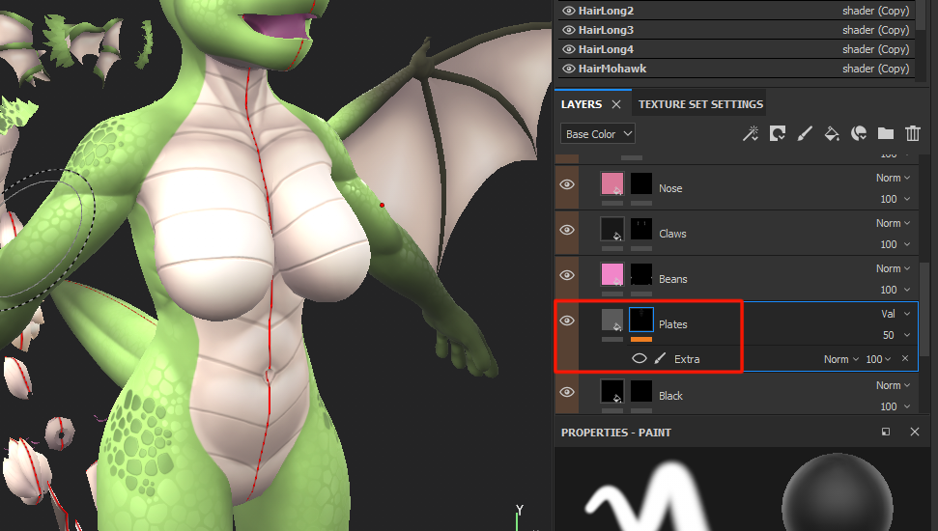The width and height of the screenshot is (938, 531).
Task: Add a new paint layer with brush icon
Action: [x=805, y=133]
